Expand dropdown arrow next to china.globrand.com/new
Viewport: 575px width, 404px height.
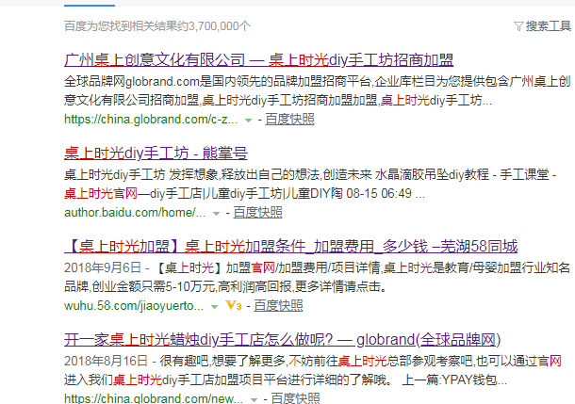254,399
